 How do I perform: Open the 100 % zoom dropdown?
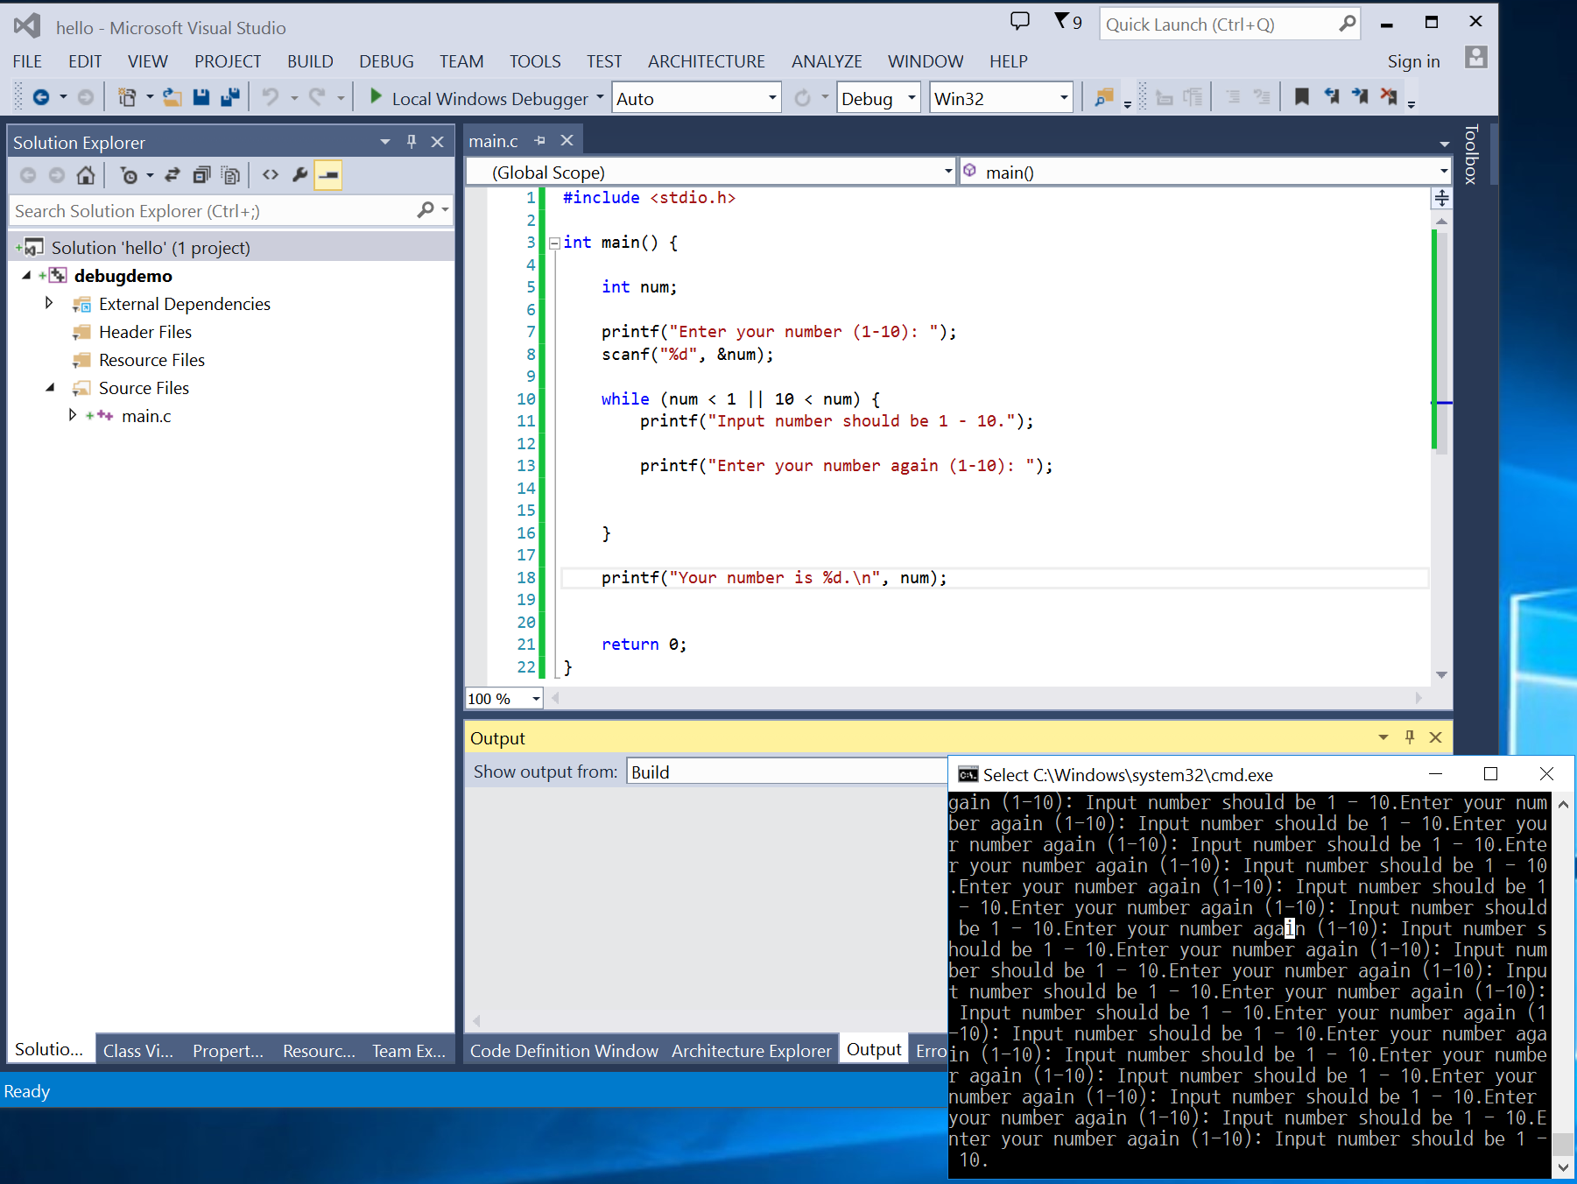[x=536, y=699]
